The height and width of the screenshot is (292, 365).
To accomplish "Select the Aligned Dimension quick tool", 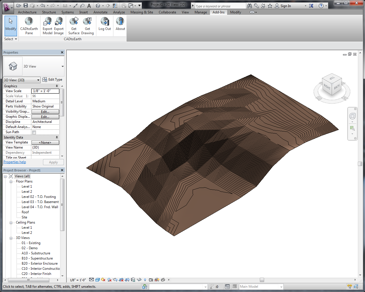I will click(x=76, y=6).
